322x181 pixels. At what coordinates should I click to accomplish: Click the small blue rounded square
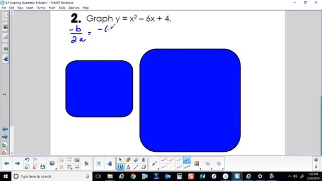99,89
